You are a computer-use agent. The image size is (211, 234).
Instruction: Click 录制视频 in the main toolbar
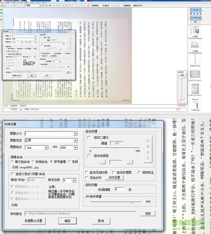click(127, 6)
